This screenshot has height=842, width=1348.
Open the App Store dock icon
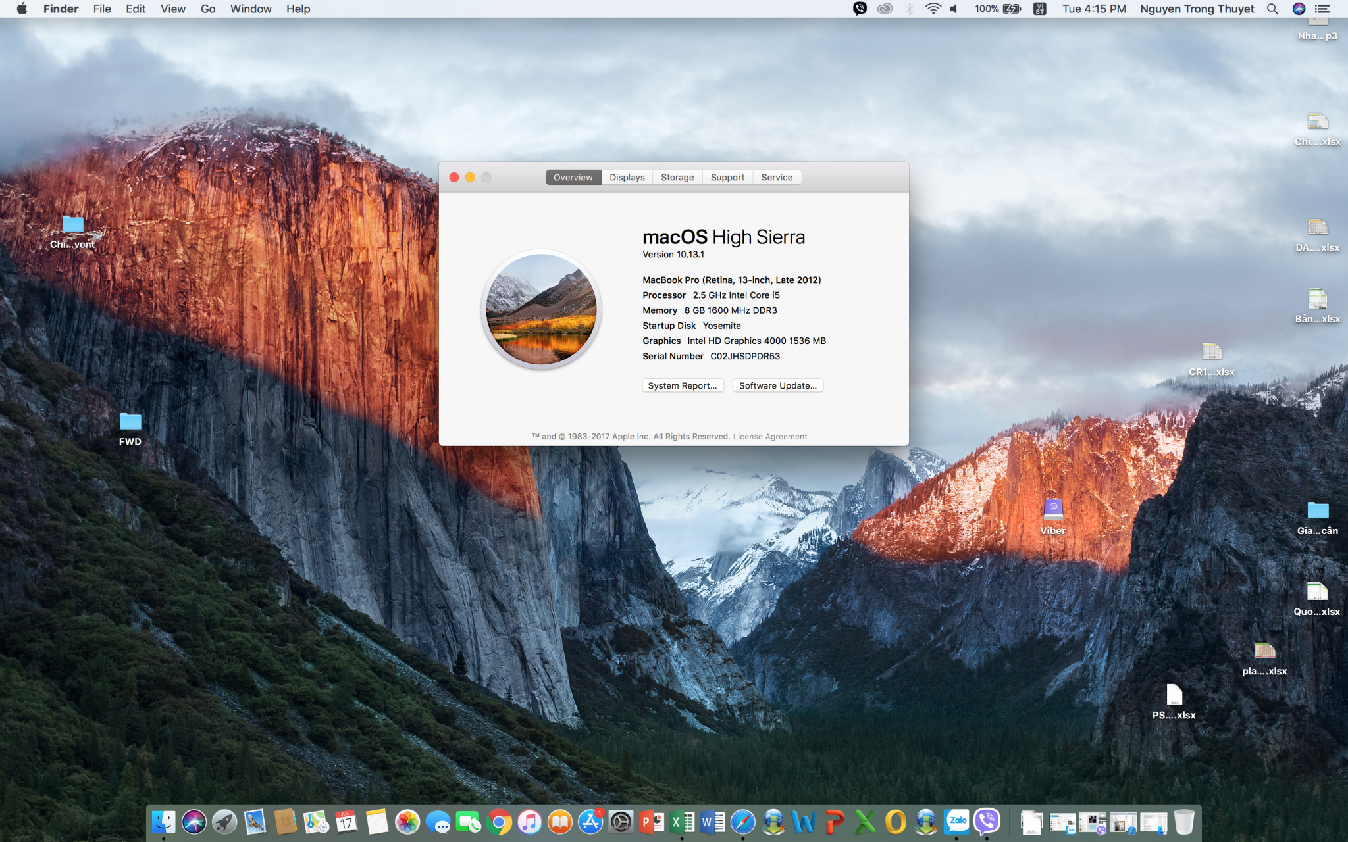[x=590, y=822]
